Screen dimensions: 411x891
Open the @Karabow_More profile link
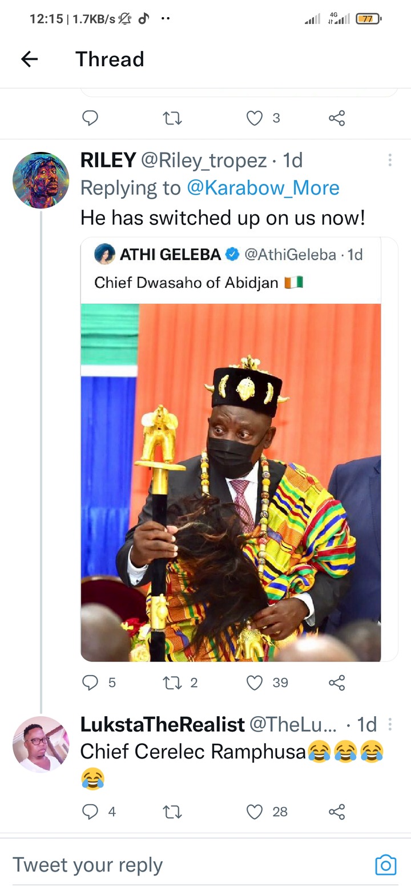[x=263, y=188]
